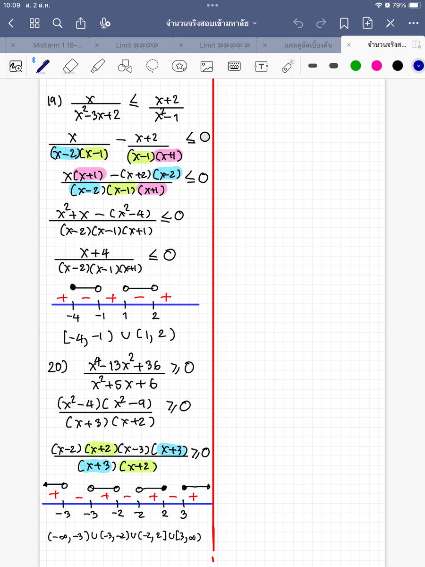Open the page thumbnails grid view
Viewport: 425px width, 567px height.
34,23
